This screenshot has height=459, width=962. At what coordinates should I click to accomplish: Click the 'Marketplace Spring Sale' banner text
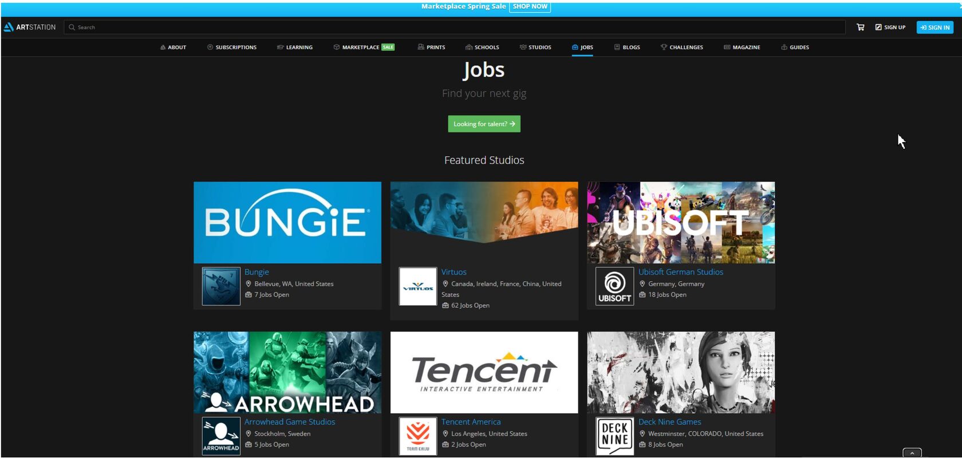[463, 6]
